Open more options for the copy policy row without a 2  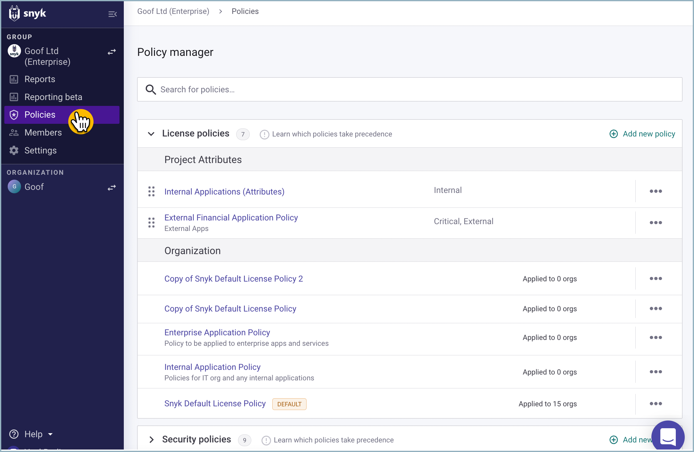point(656,308)
